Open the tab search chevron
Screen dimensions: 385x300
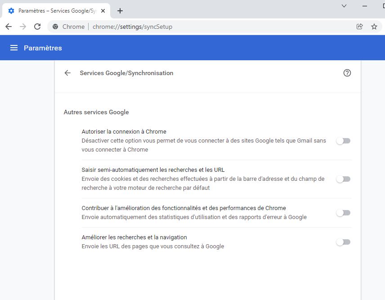[344, 6]
